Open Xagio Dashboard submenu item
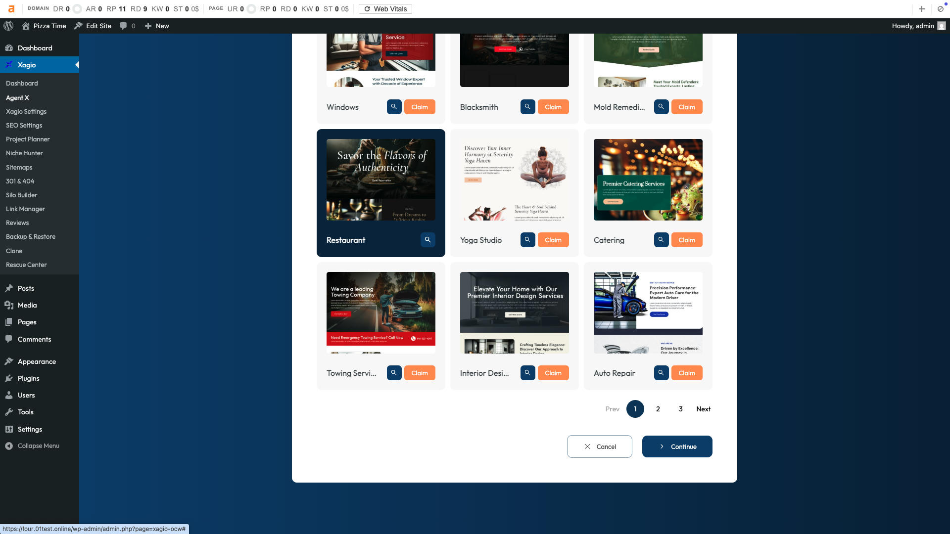Screen dimensions: 950x534 [22, 83]
